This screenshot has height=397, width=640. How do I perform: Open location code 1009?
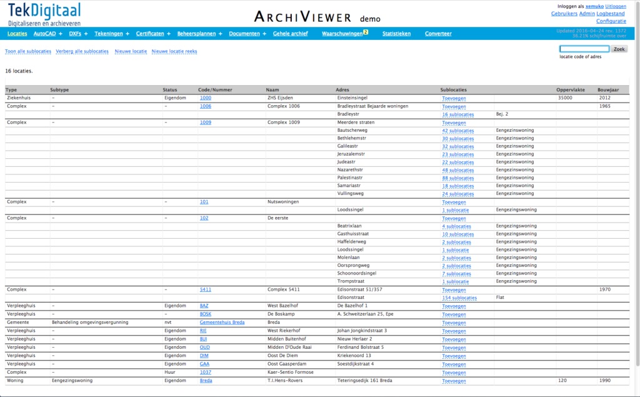pos(205,123)
